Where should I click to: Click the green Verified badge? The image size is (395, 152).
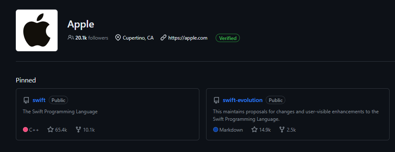point(228,38)
